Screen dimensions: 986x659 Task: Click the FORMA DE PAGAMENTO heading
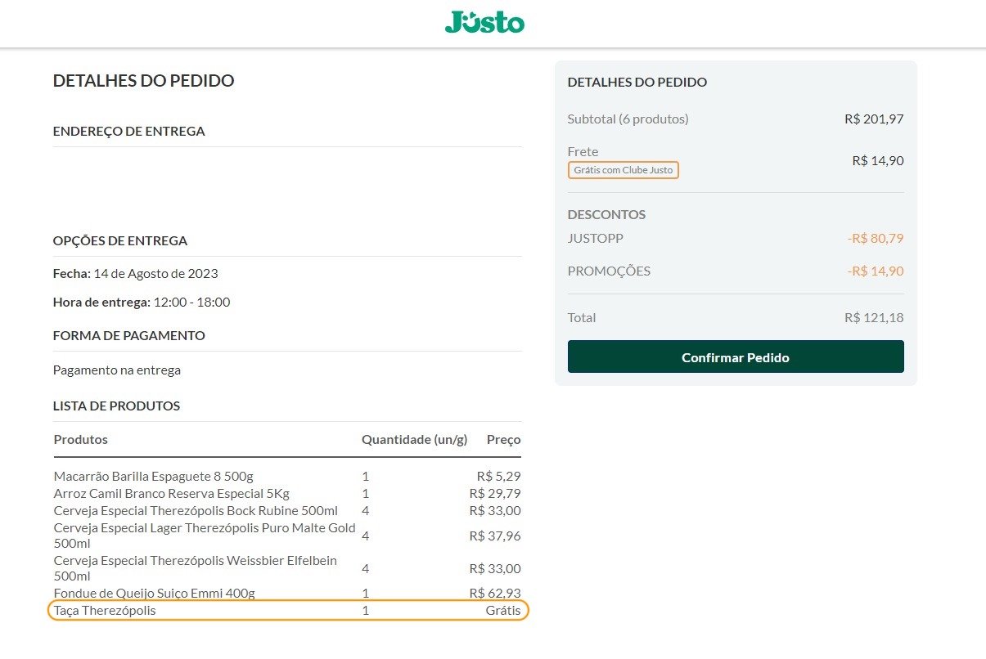tap(129, 335)
